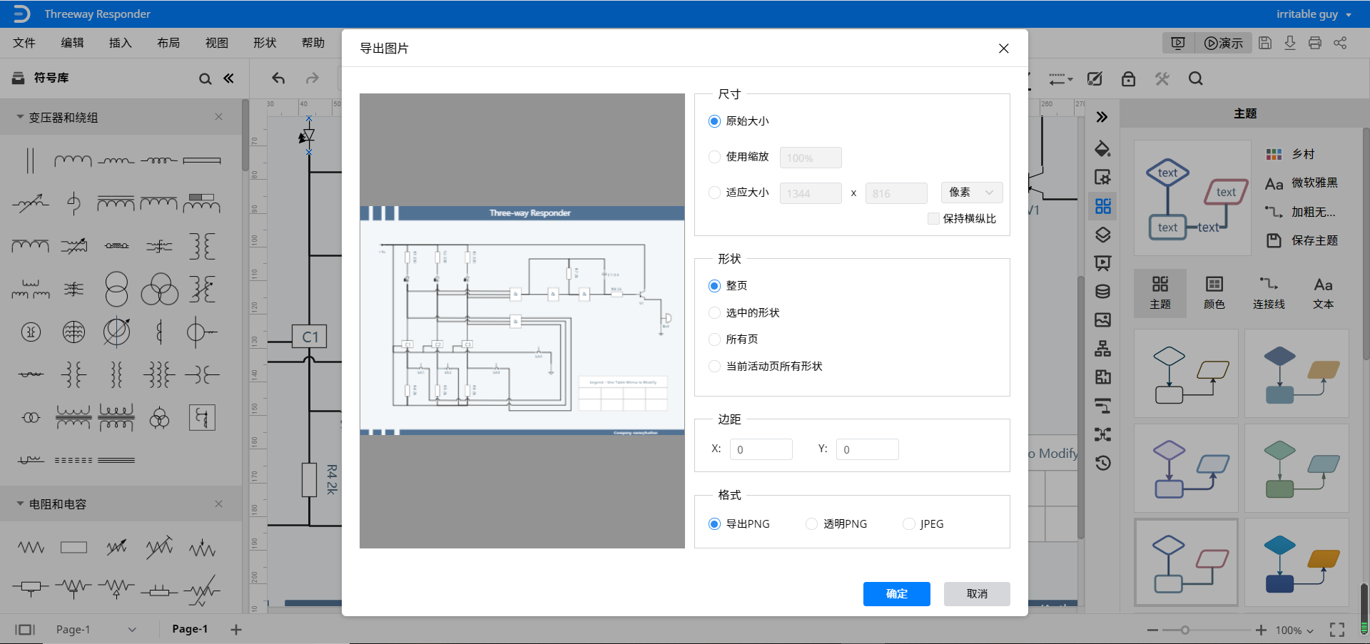Switch to the Page-1 tab
Screen dimensions: 1370x644
click(190, 629)
